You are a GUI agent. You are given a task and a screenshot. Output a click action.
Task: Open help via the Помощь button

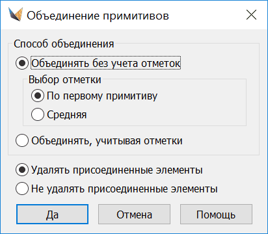tap(216, 214)
